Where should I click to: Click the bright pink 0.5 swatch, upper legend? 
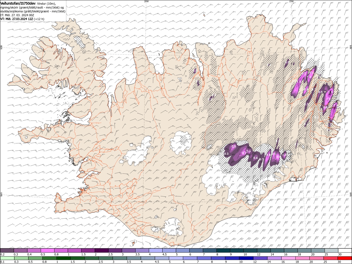coord(47,251)
